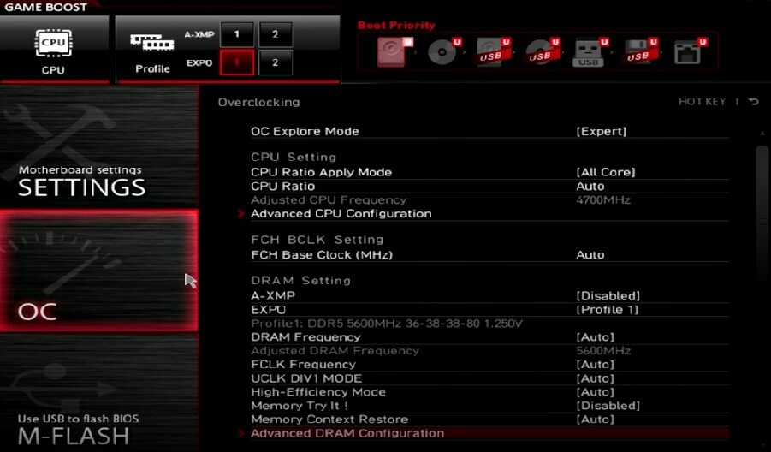Open the Motherboard SETTINGS section
This screenshot has width=771, height=452.
82,181
